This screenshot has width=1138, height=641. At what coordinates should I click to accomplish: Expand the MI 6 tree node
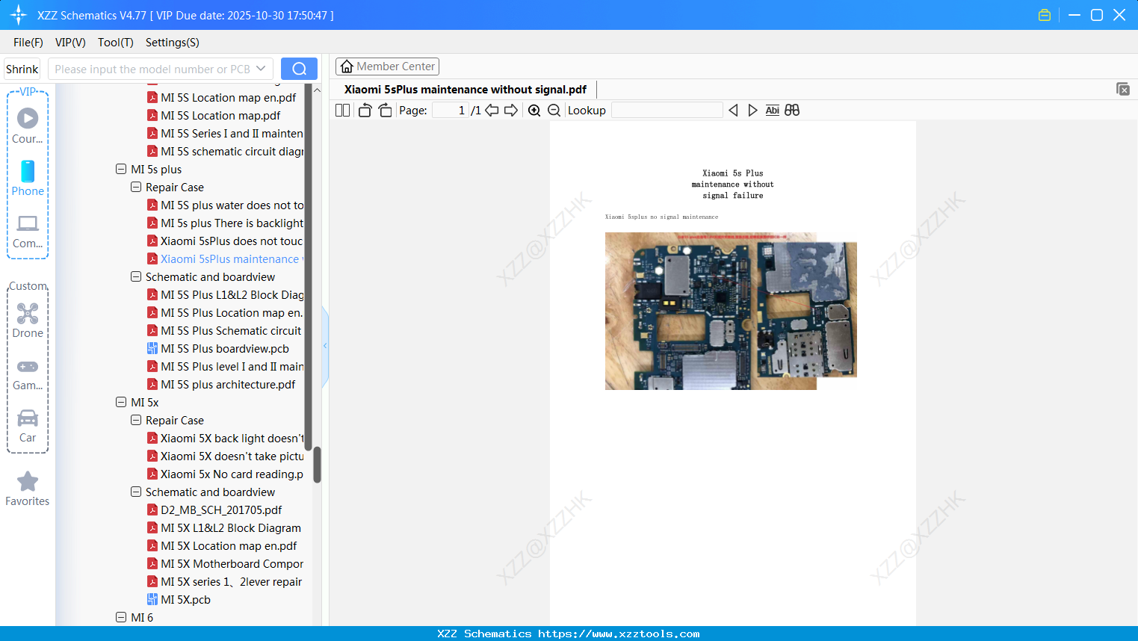pyautogui.click(x=121, y=617)
